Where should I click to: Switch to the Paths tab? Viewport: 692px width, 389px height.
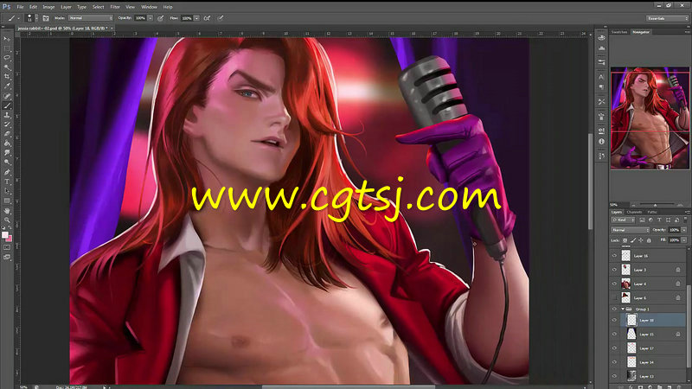click(x=652, y=212)
